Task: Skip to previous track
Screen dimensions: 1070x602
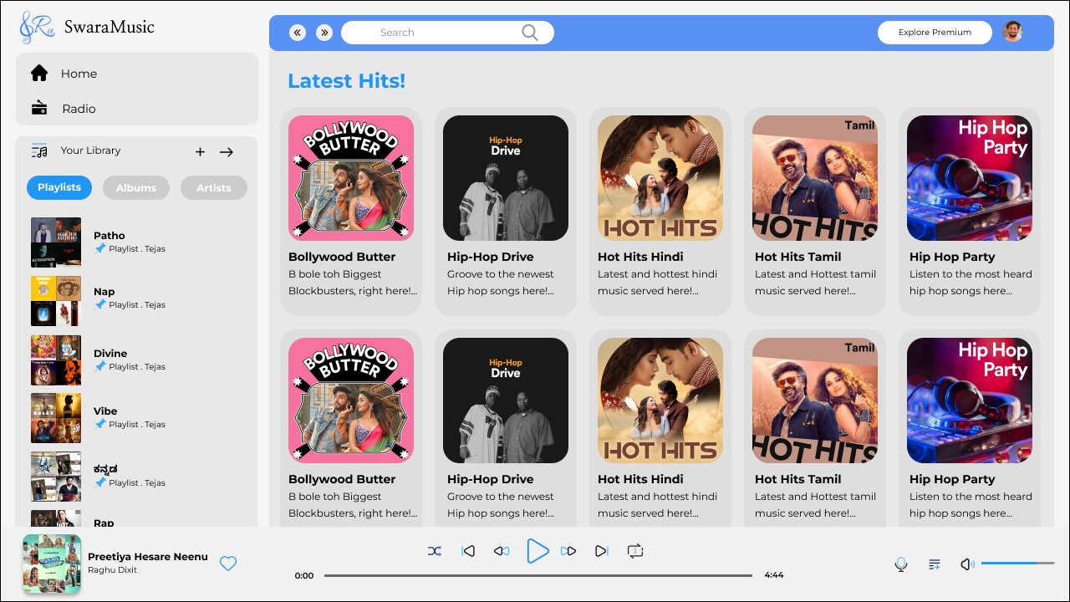Action: [x=468, y=551]
